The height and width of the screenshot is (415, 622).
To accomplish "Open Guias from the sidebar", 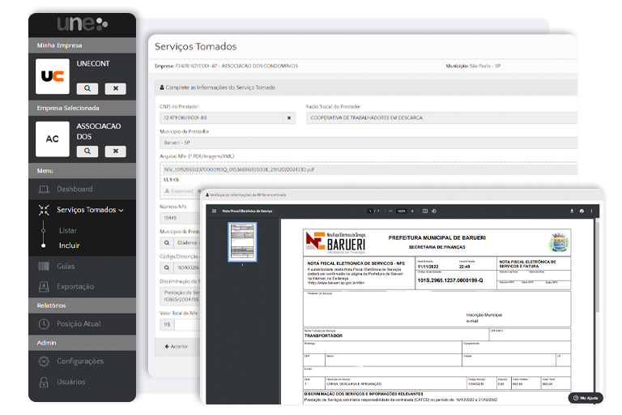I will (66, 266).
